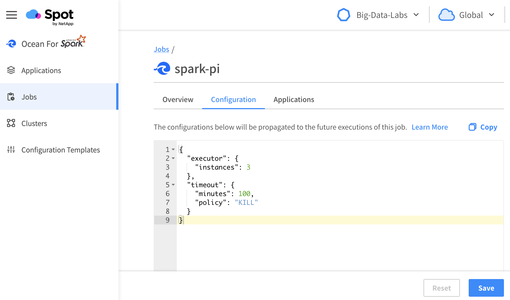The height and width of the screenshot is (300, 510).
Task: Save the job configuration
Action: click(486, 288)
